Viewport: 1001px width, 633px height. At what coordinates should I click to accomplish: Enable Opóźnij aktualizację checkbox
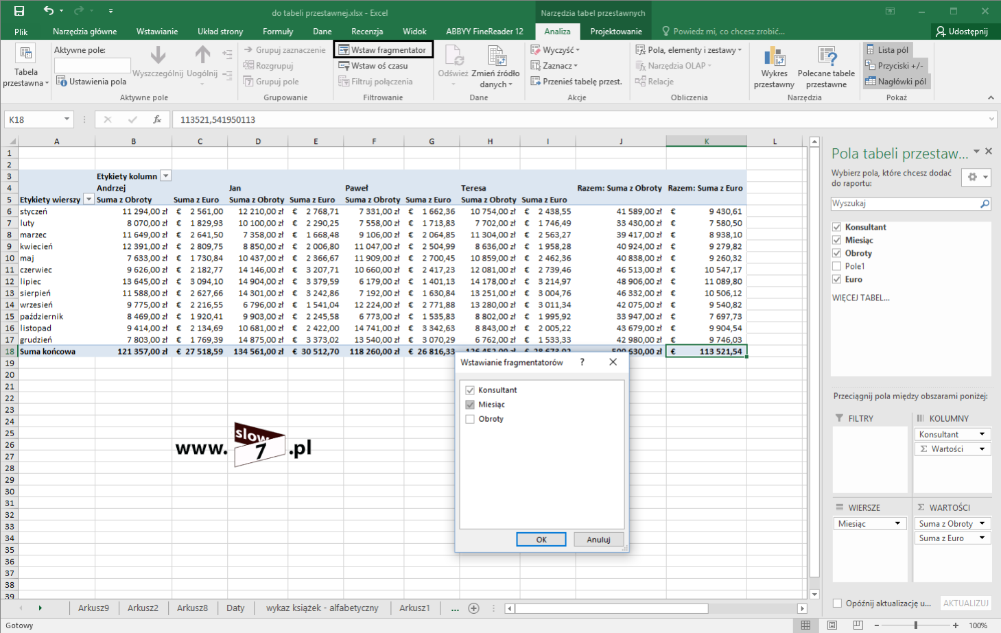point(837,604)
